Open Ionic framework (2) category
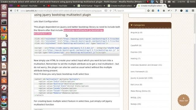The width and height of the screenshot is (196, 110). (x=139, y=71)
